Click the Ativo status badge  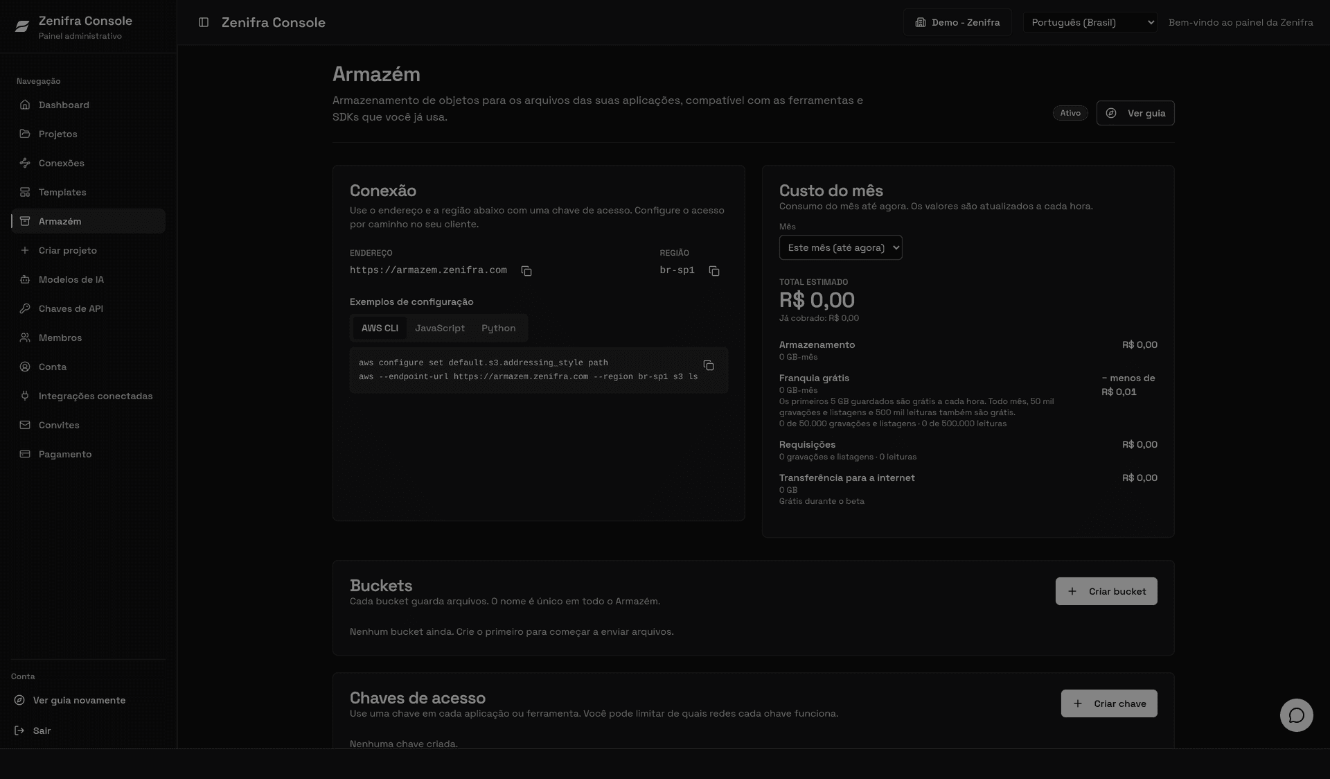pos(1070,113)
